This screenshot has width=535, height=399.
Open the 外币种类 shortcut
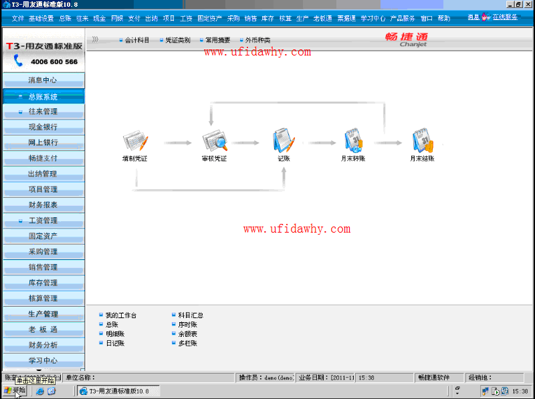pyautogui.click(x=258, y=40)
